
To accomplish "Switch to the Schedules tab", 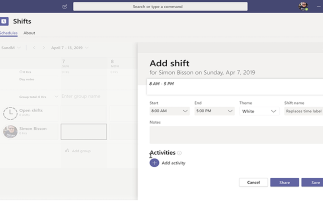I will tap(8, 33).
